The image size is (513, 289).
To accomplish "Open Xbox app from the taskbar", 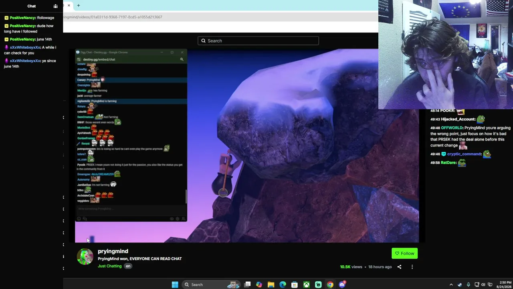I will (306, 285).
